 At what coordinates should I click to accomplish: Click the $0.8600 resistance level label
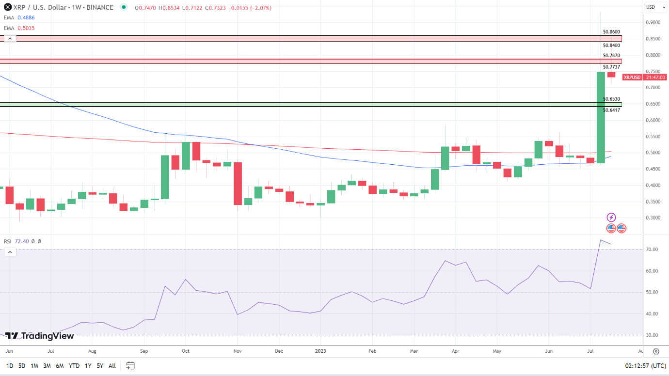click(x=611, y=31)
